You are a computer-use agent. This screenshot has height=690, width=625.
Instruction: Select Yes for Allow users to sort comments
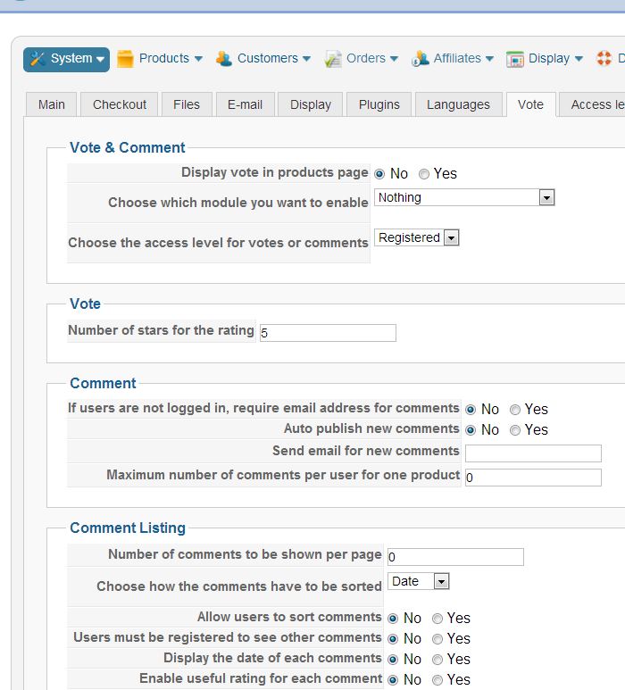[437, 619]
